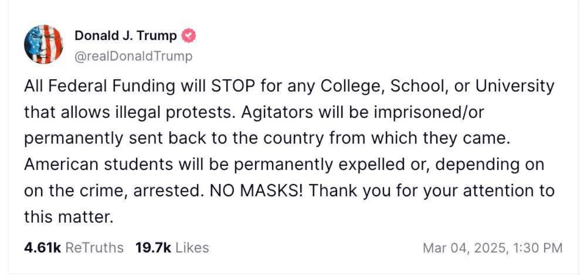Screen dimensions: 584x275
Task: Click the red verified badge
Action: pyautogui.click(x=189, y=36)
